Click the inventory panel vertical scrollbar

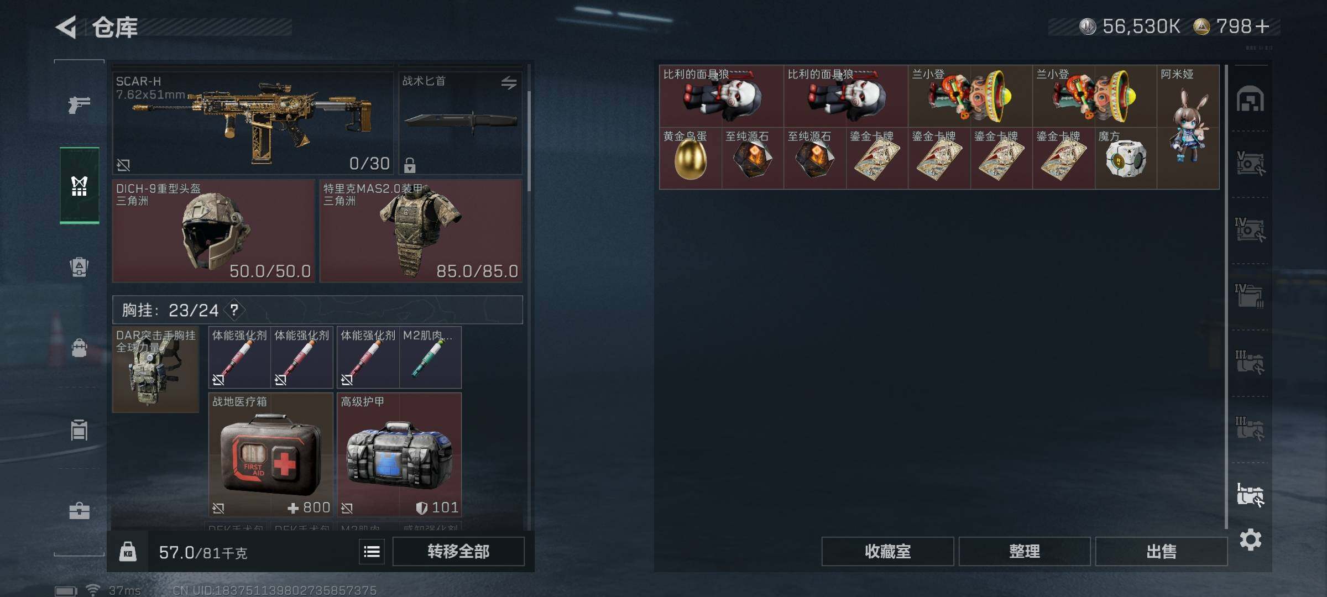(x=529, y=141)
